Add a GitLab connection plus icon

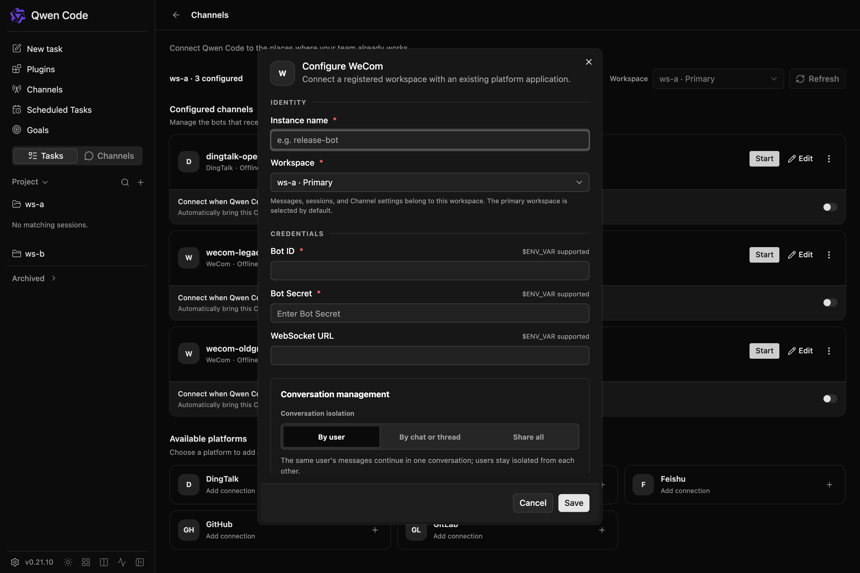(602, 530)
